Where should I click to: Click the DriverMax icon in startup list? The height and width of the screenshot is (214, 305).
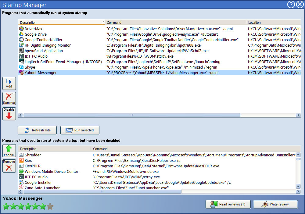point(21,29)
